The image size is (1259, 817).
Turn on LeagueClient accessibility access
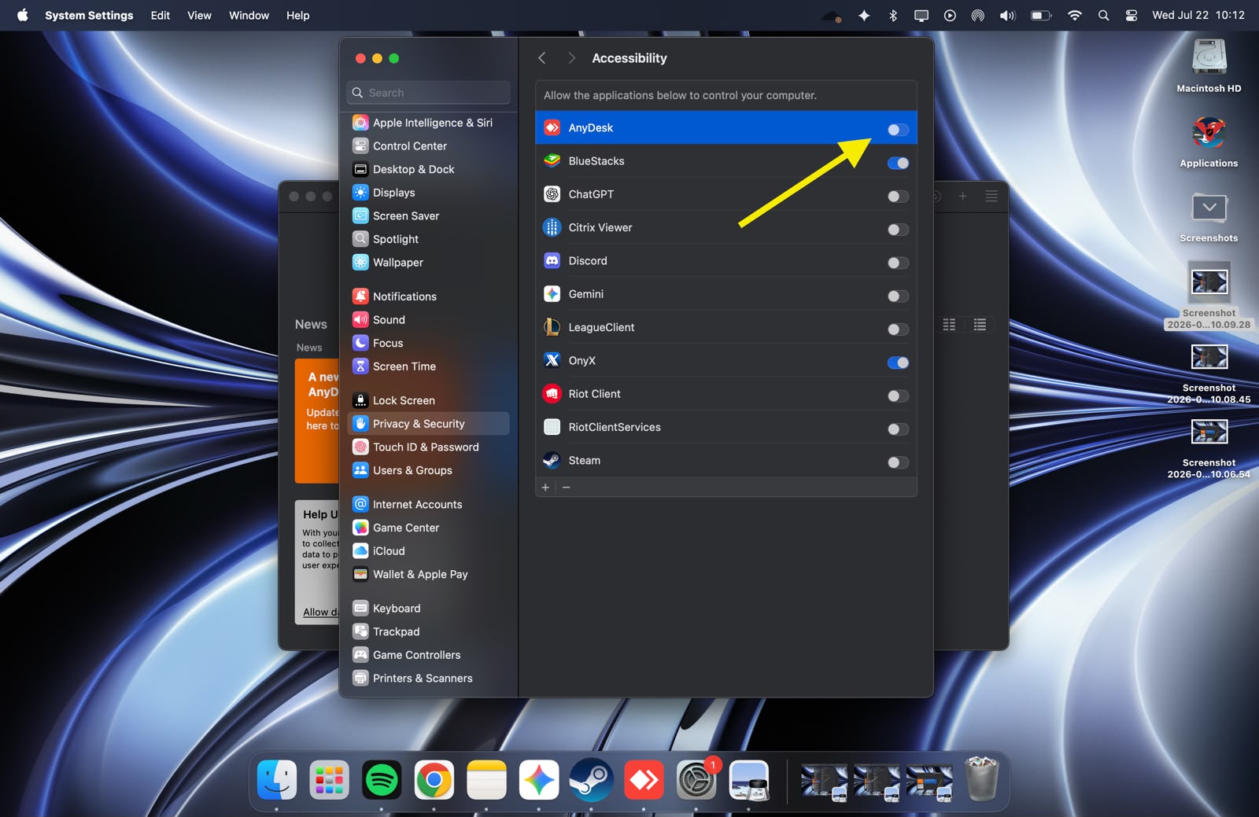(x=898, y=329)
